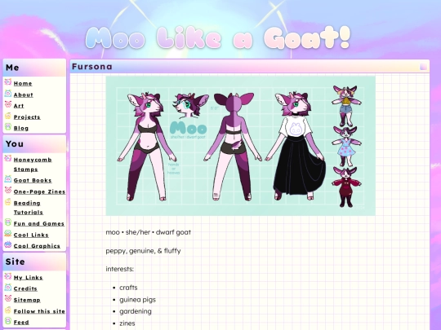Viewport: 441px width, 330px height.
Task: Click the icon beside Home link
Action: (8, 82)
